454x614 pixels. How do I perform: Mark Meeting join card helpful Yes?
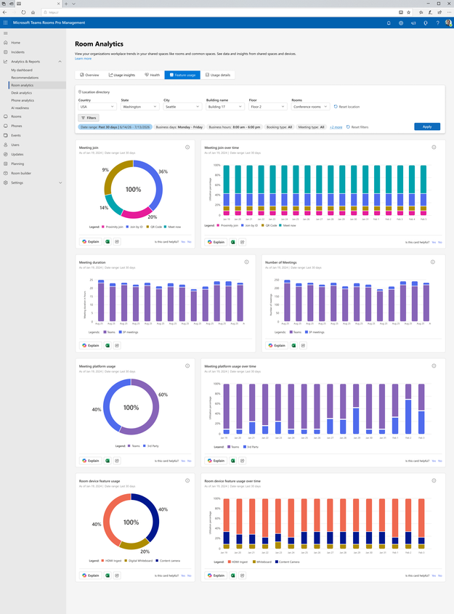coord(183,242)
